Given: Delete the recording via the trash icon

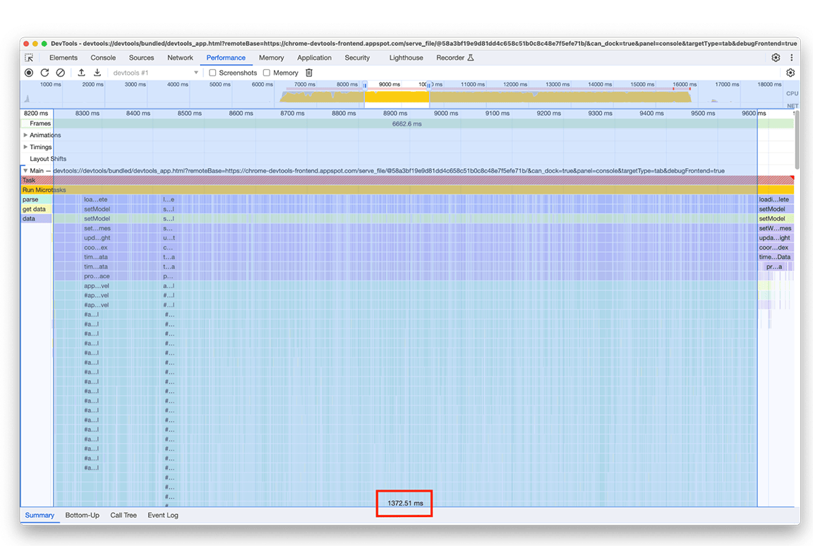Looking at the screenshot, I should (x=308, y=72).
